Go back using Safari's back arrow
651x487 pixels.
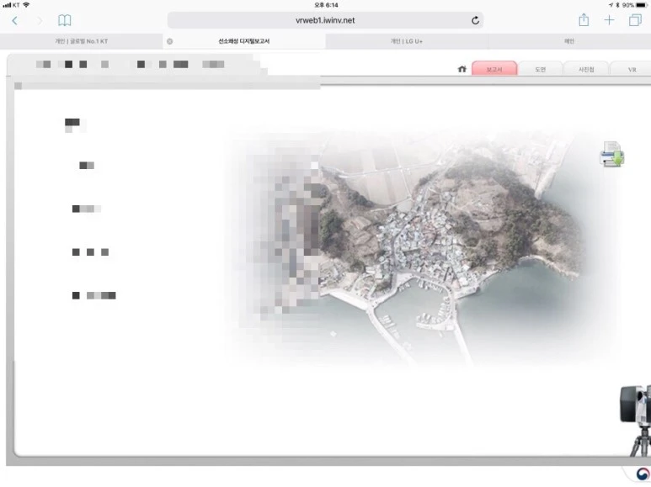click(x=15, y=20)
